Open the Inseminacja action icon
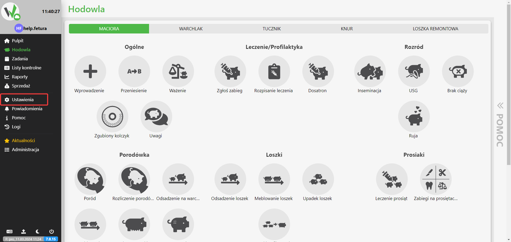Image resolution: width=511 pixels, height=242 pixels. pos(370,71)
